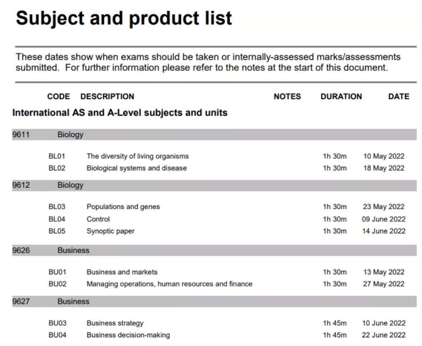Click the 'Business decision-making' description

tap(128, 335)
